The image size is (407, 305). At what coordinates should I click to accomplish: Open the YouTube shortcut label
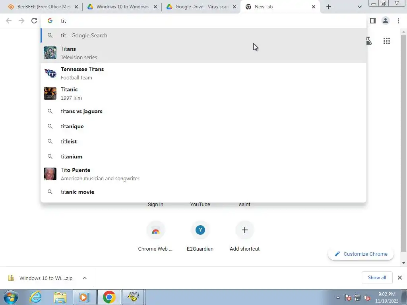[200, 205]
